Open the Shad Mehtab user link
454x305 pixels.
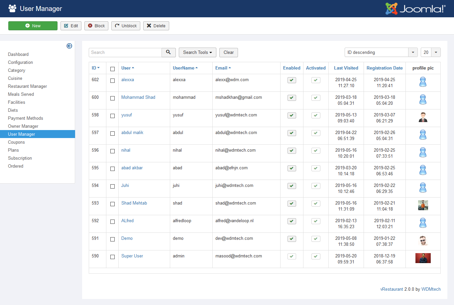pyautogui.click(x=134, y=203)
